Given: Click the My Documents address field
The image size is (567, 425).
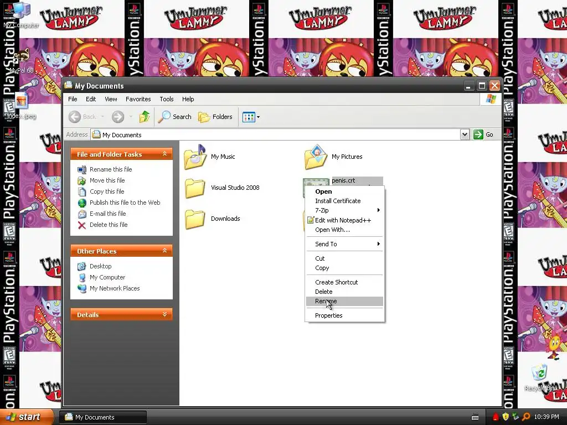Looking at the screenshot, I should (x=275, y=135).
